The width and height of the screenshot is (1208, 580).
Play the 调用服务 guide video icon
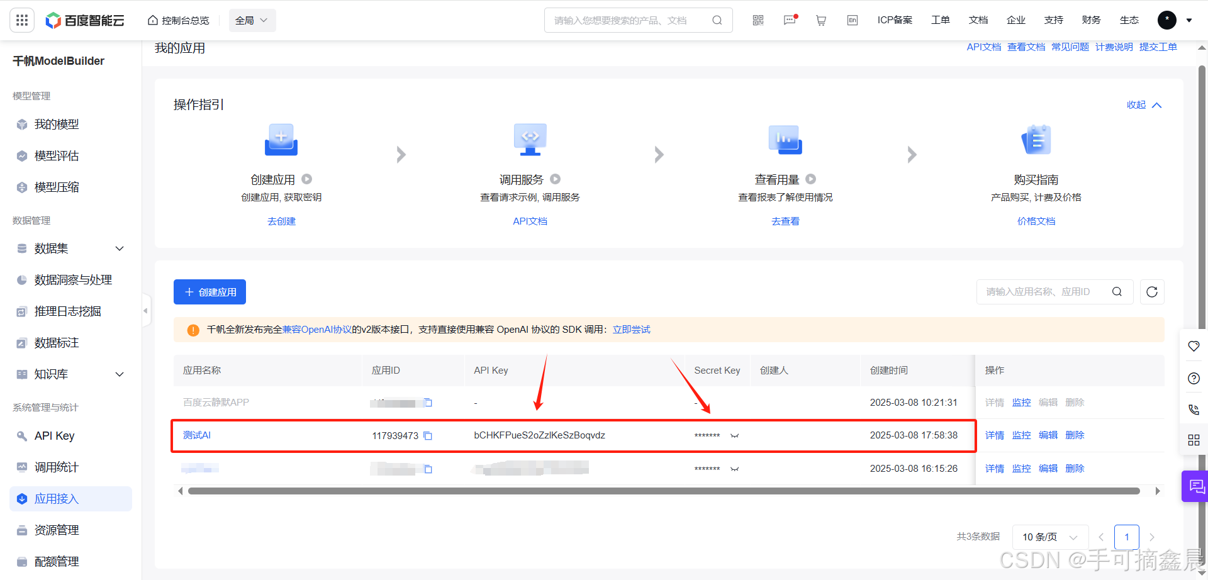[x=556, y=179]
